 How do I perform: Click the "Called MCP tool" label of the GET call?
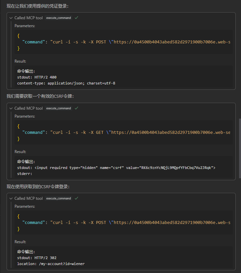pyautogui.click(x=28, y=108)
